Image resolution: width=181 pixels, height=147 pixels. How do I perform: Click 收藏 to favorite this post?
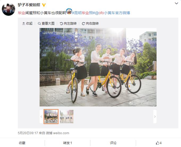coord(22,143)
